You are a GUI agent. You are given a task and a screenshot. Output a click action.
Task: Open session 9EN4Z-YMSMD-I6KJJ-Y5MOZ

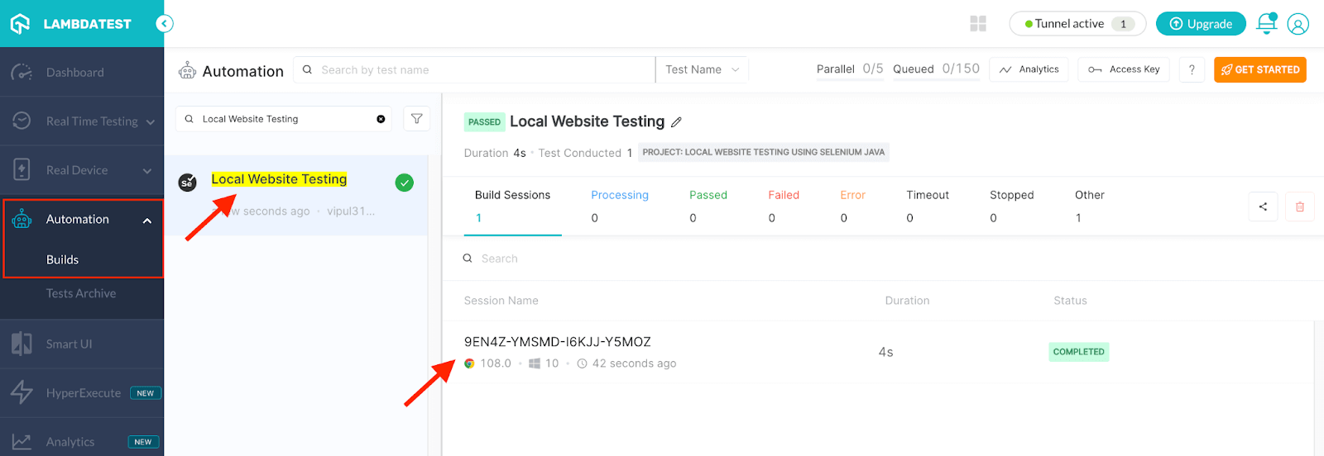point(557,342)
